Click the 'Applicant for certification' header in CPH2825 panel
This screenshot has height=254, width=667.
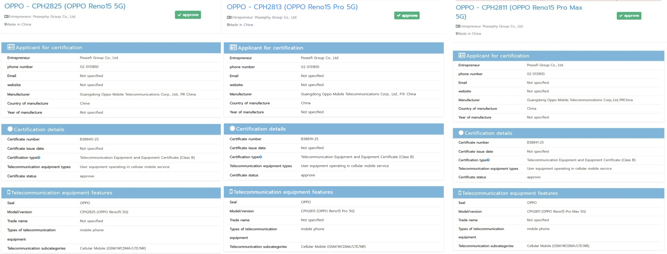(111, 47)
